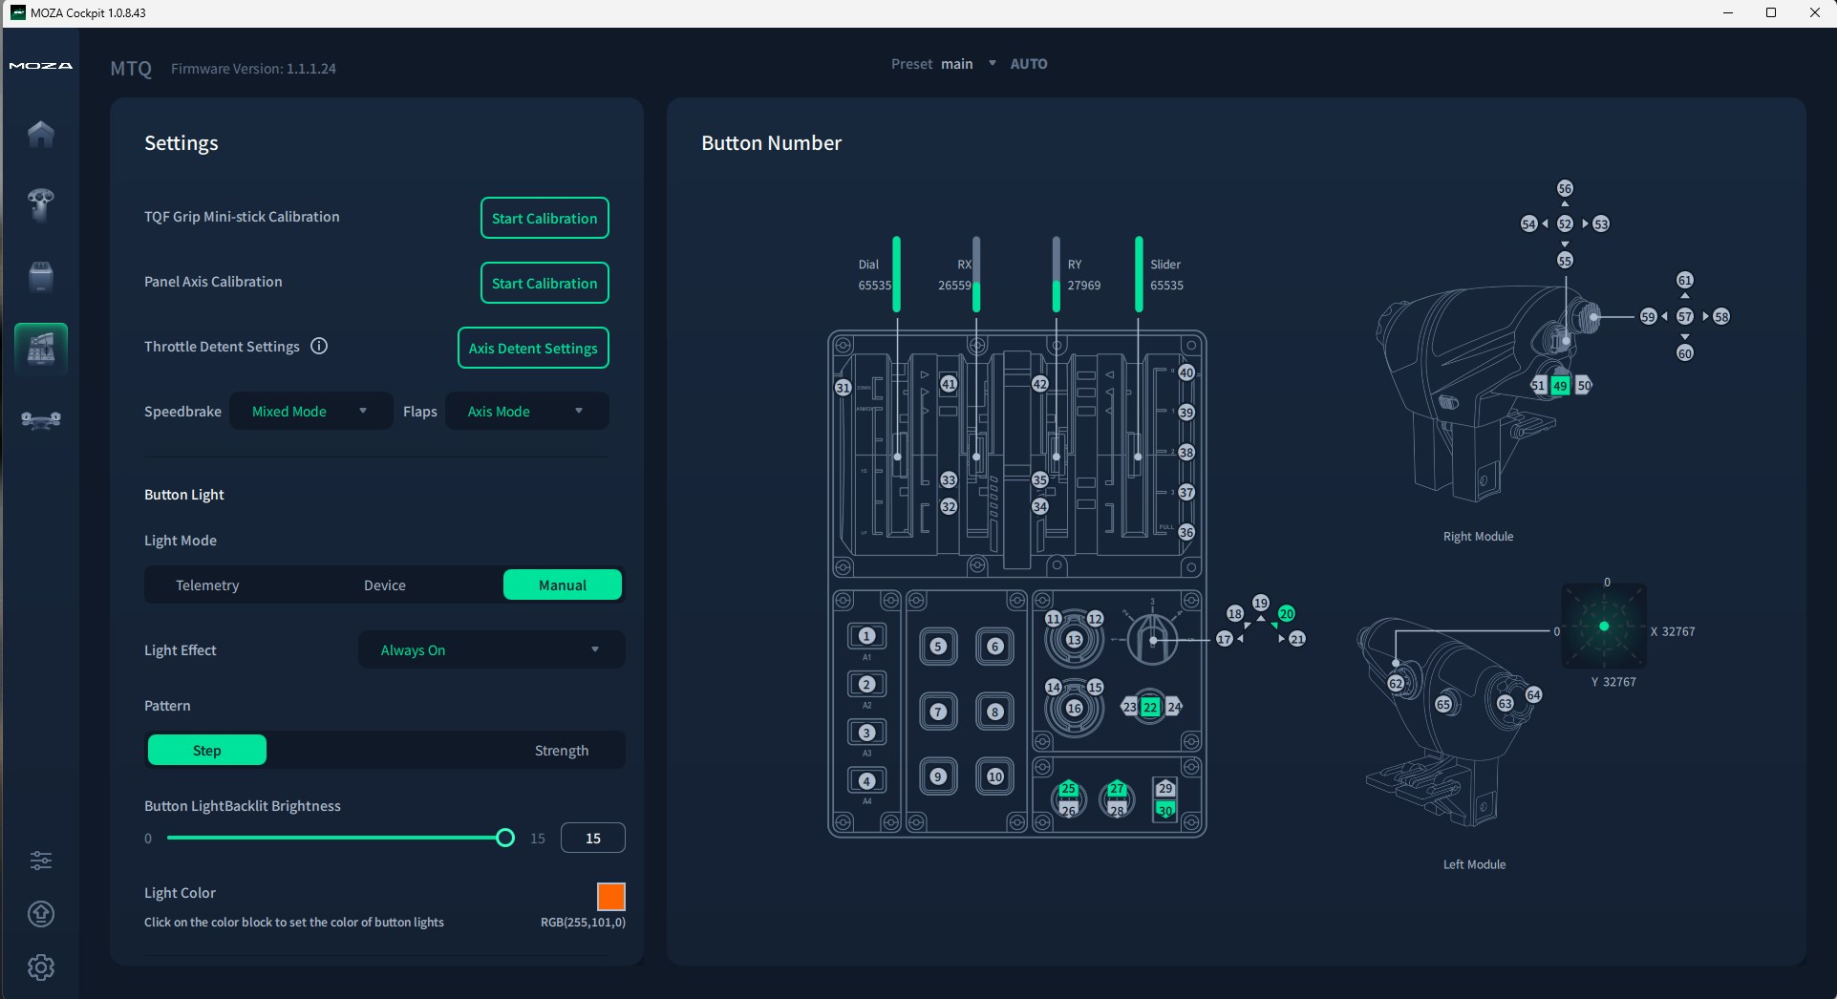Set Pattern to Strength
The image size is (1837, 999).
561,751
